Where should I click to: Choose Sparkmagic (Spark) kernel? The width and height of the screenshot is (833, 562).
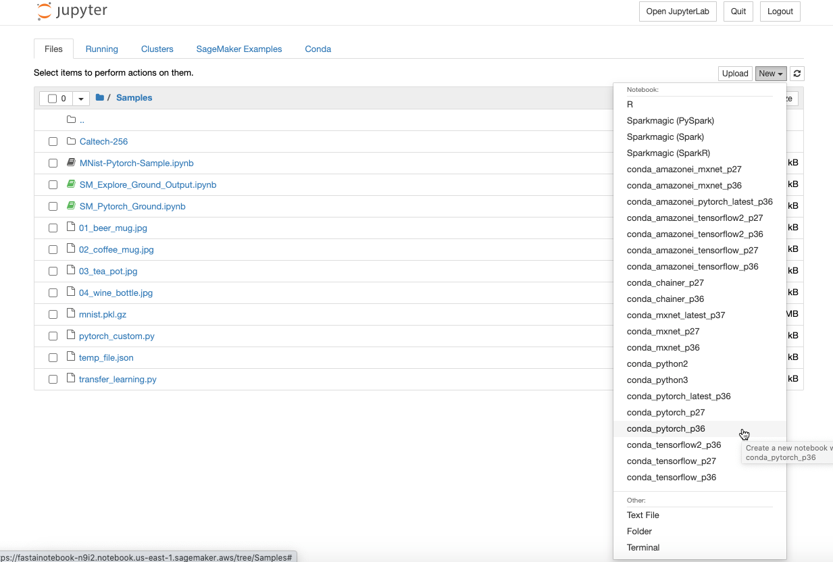[x=700, y=137]
